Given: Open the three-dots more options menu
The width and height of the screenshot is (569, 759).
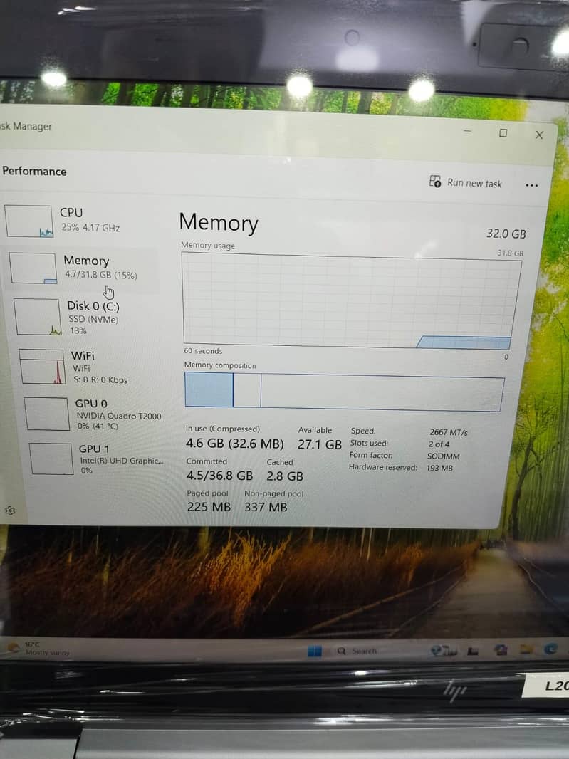Looking at the screenshot, I should [531, 185].
